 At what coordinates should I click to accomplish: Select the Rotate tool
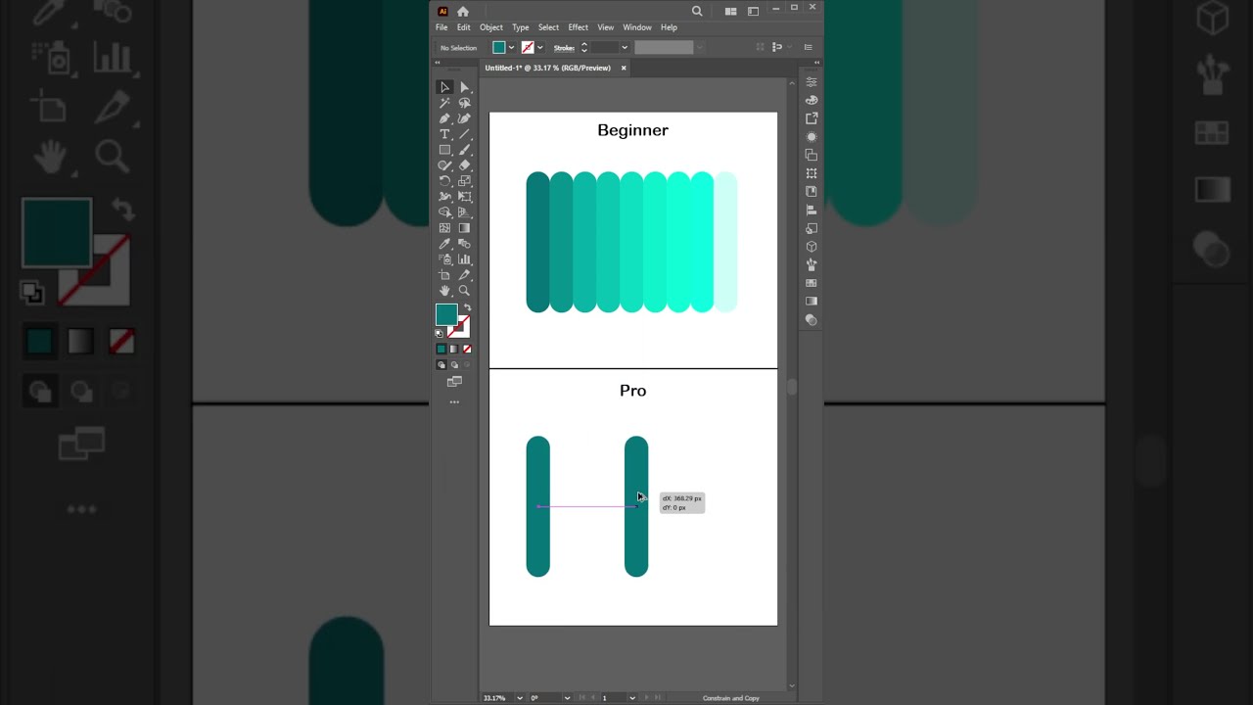444,181
